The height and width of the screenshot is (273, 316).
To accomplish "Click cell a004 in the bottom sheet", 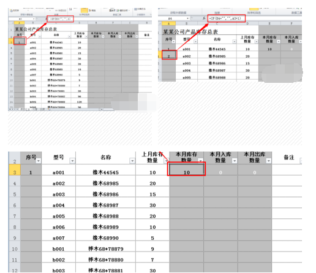I will pos(58,202).
